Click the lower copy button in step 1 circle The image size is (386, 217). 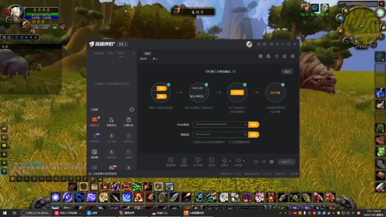coord(162,96)
